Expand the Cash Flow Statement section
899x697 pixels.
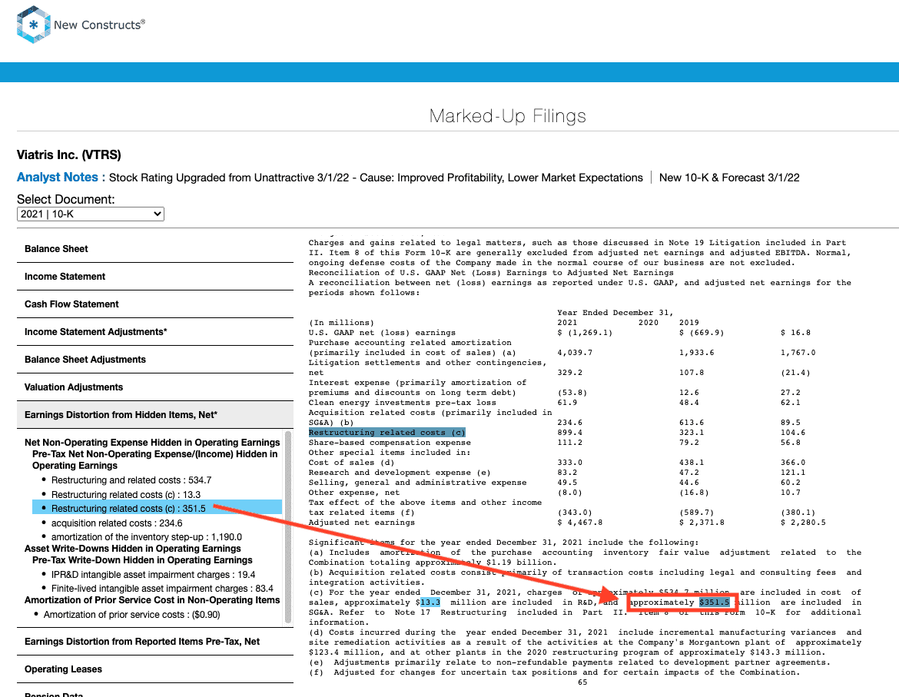point(154,304)
